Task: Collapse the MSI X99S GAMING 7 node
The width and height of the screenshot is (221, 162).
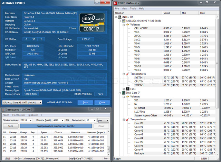Action: coord(120,21)
